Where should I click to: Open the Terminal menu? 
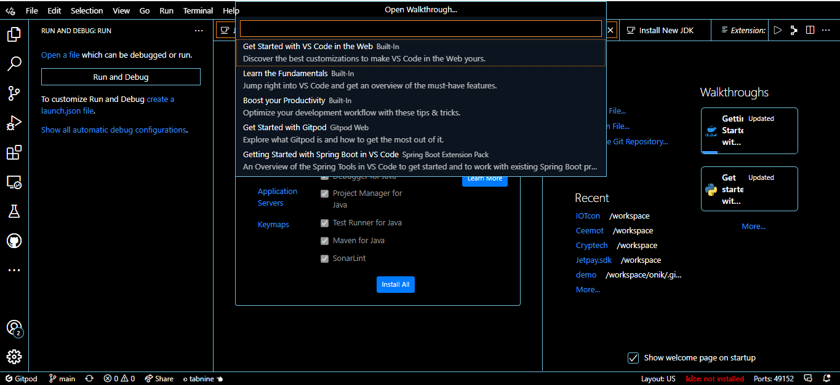tap(198, 10)
